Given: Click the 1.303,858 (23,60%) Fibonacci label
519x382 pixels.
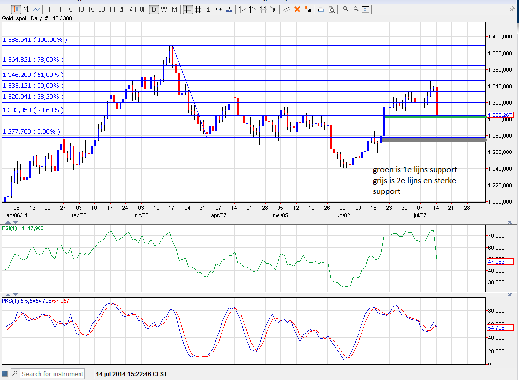Looking at the screenshot, I should pyautogui.click(x=33, y=110).
